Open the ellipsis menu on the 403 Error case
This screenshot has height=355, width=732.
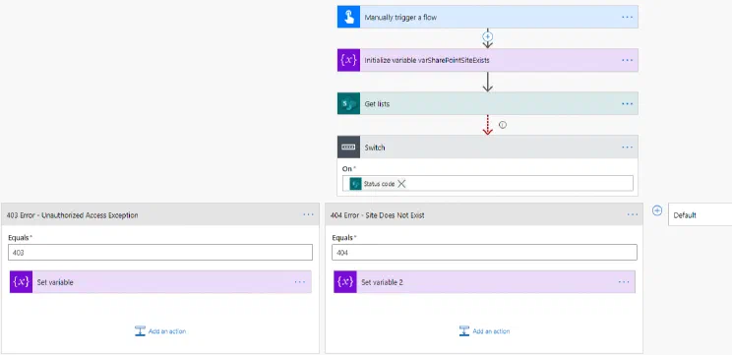tap(308, 214)
